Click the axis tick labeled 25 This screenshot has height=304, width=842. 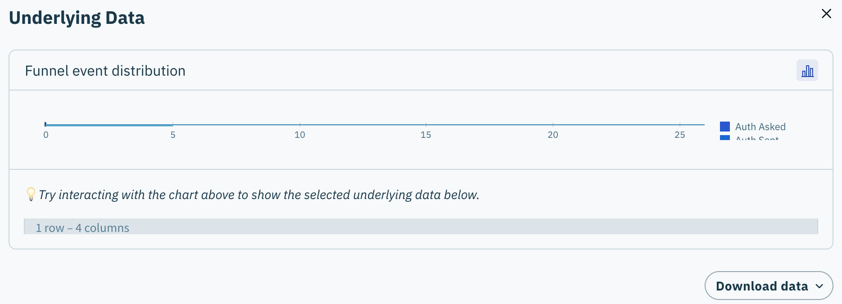tap(680, 135)
